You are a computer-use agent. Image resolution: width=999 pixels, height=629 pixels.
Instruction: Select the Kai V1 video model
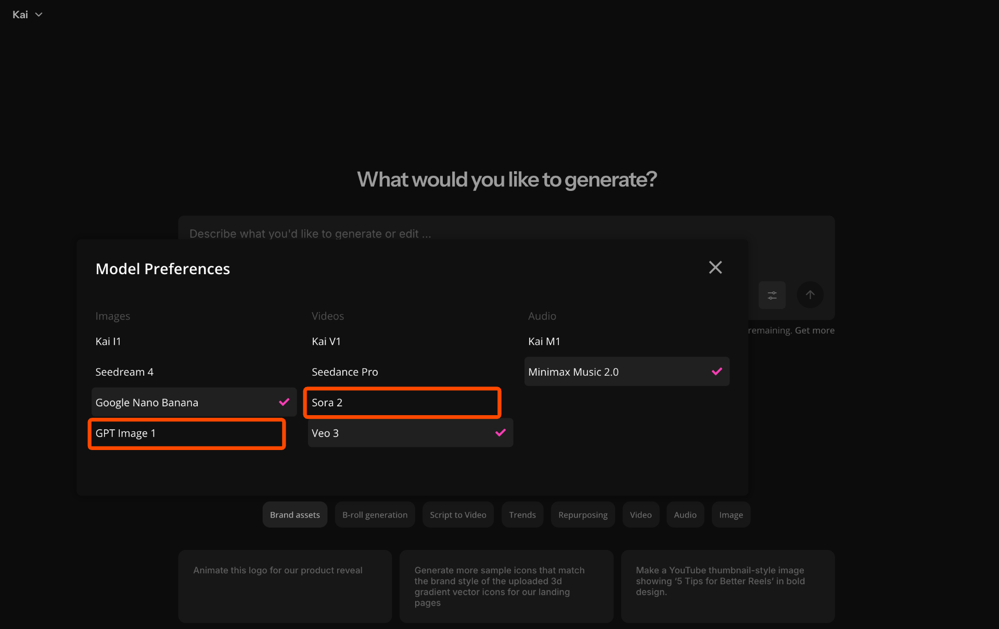click(x=326, y=341)
